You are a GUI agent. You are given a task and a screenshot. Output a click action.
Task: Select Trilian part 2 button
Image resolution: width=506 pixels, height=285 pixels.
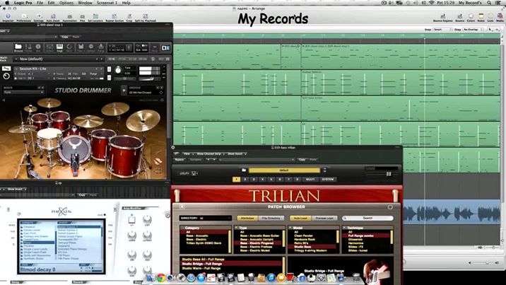pos(245,179)
